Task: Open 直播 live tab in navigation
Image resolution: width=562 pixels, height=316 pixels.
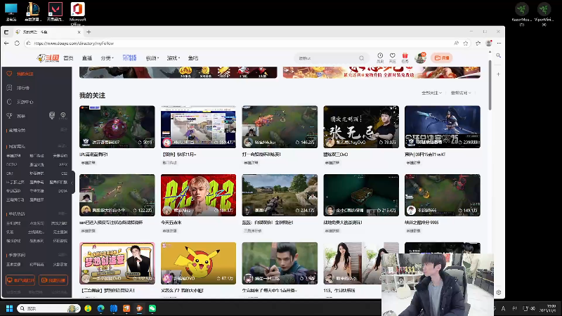Action: (87, 58)
